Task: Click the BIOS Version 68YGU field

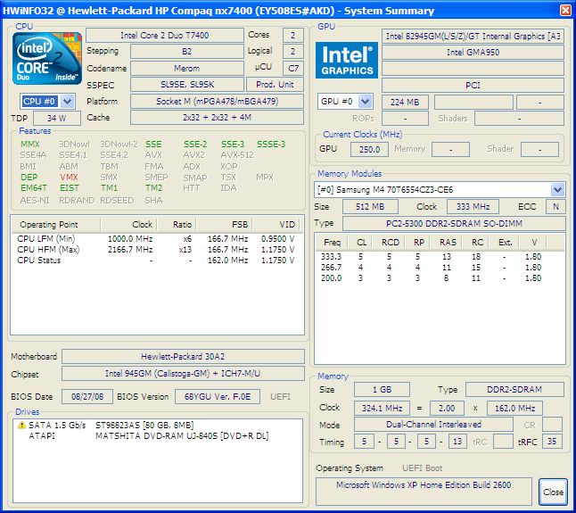Action: pos(218,396)
